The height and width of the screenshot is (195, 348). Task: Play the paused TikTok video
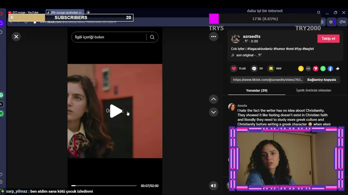[x=116, y=111]
